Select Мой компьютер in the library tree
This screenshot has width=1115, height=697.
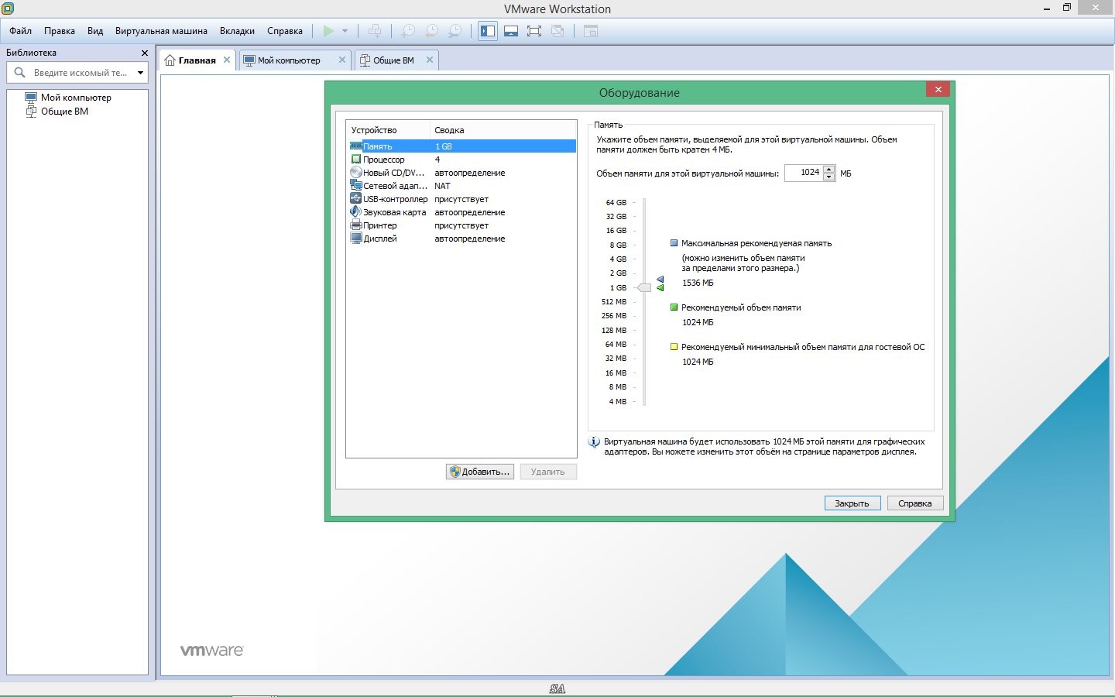(x=76, y=98)
